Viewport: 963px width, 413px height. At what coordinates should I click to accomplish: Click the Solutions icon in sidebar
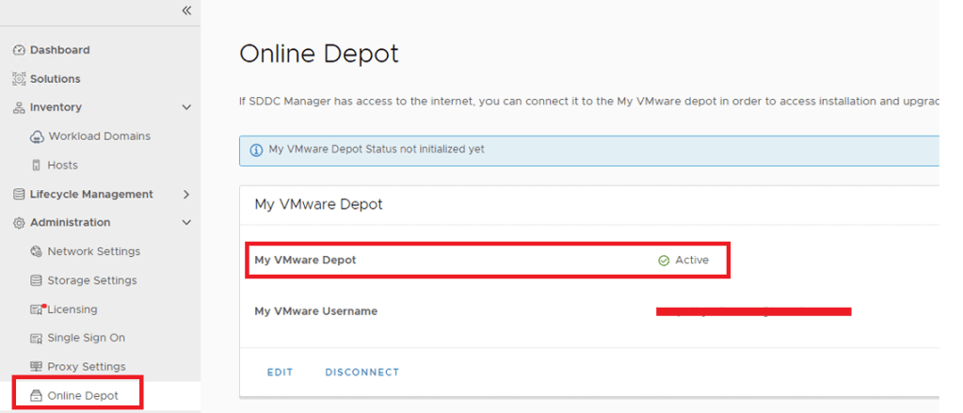19,79
